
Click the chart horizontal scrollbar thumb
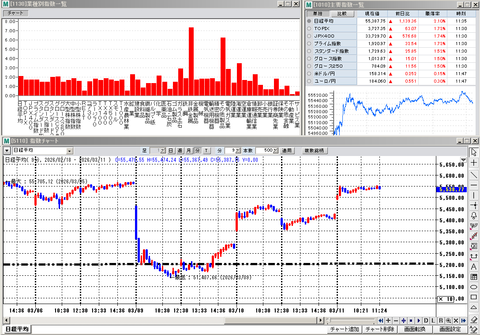click(271, 320)
